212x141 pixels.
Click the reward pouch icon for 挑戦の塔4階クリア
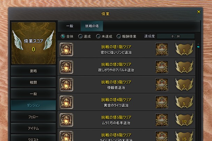click(162, 102)
